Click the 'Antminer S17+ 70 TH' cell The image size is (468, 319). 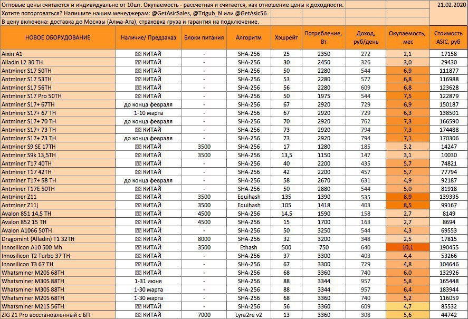coord(58,121)
